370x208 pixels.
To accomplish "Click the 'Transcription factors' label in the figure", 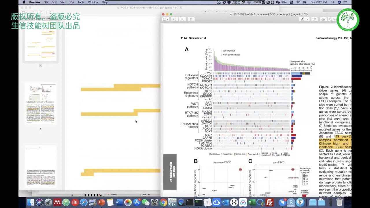I will (x=189, y=125).
